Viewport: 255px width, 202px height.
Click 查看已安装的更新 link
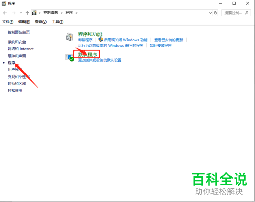[x=168, y=40]
